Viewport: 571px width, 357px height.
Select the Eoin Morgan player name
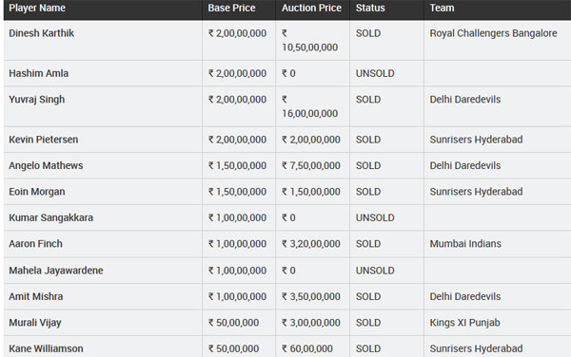tap(37, 192)
